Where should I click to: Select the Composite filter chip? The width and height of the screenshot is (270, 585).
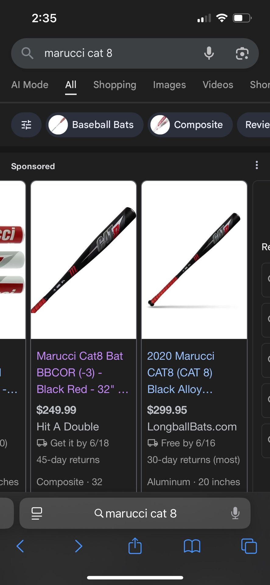tap(190, 125)
